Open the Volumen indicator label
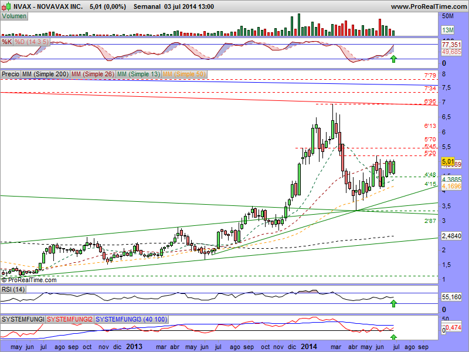The width and height of the screenshot is (469, 352). pyautogui.click(x=14, y=16)
